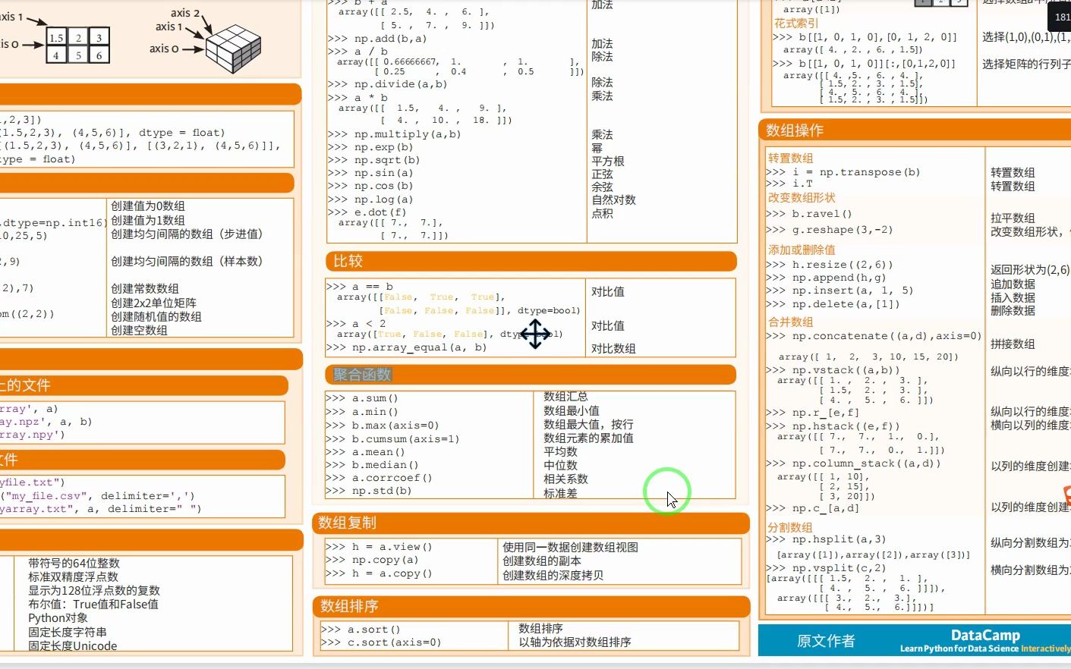The height and width of the screenshot is (669, 1071).
Task: Click the code line np.insert(a, 1, 5)
Action: [839, 291]
